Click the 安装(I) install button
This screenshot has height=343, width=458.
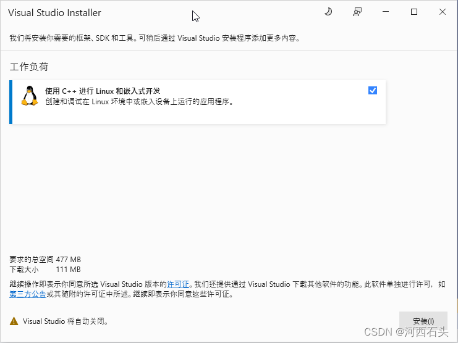tap(423, 321)
